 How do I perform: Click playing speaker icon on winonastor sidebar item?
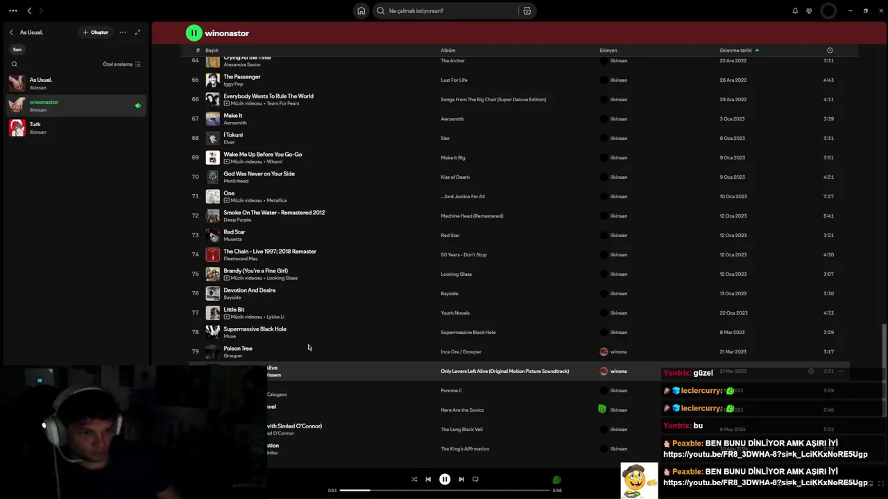[138, 105]
